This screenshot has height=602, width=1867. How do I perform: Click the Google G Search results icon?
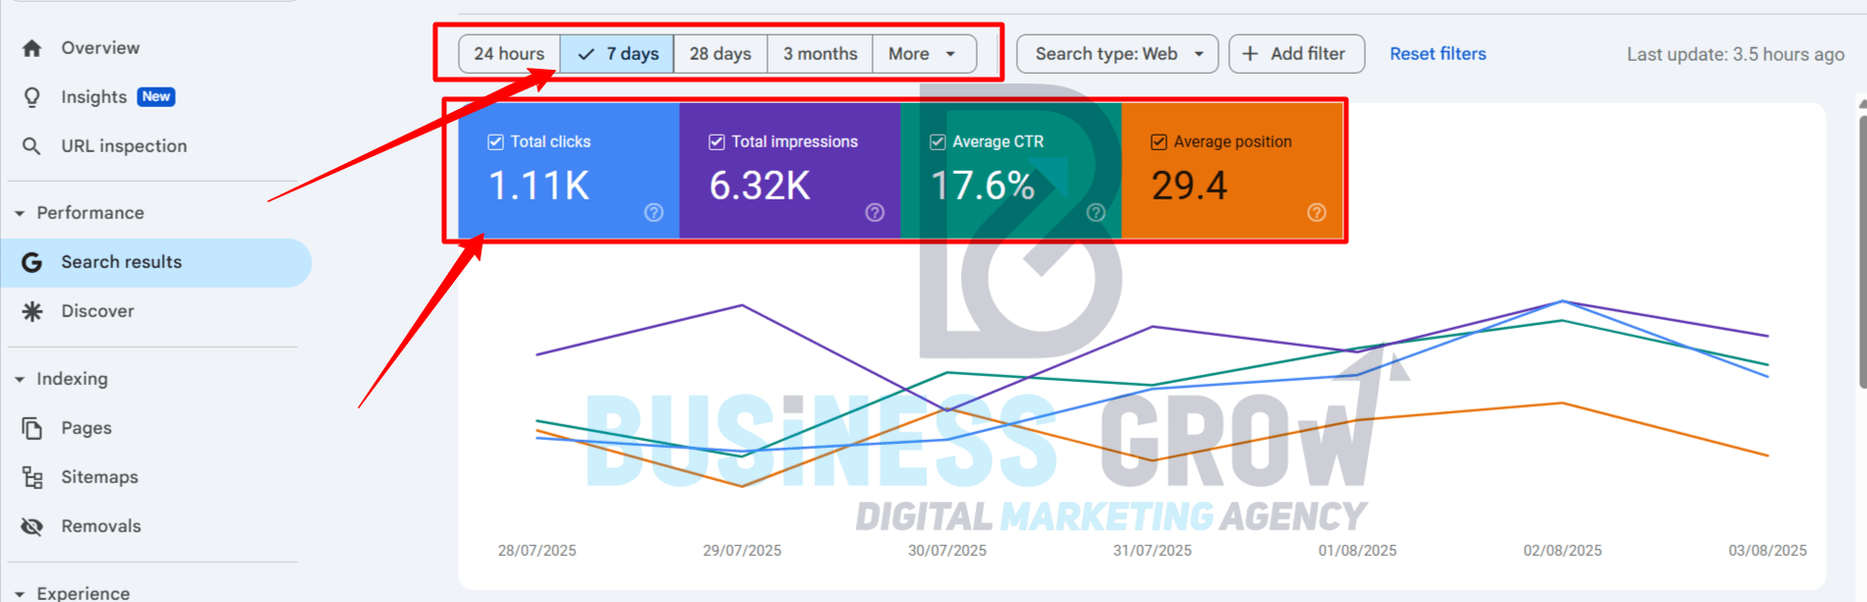pyautogui.click(x=31, y=262)
